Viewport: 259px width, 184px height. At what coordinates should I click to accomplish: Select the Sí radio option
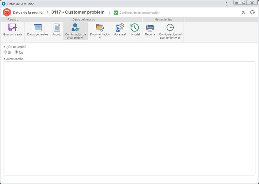pos(5,52)
